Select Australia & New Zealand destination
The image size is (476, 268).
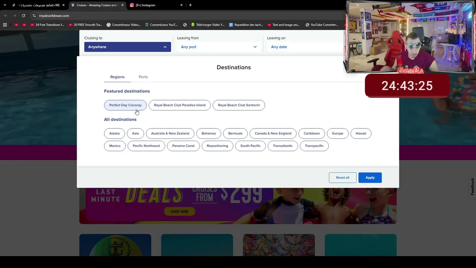(170, 133)
